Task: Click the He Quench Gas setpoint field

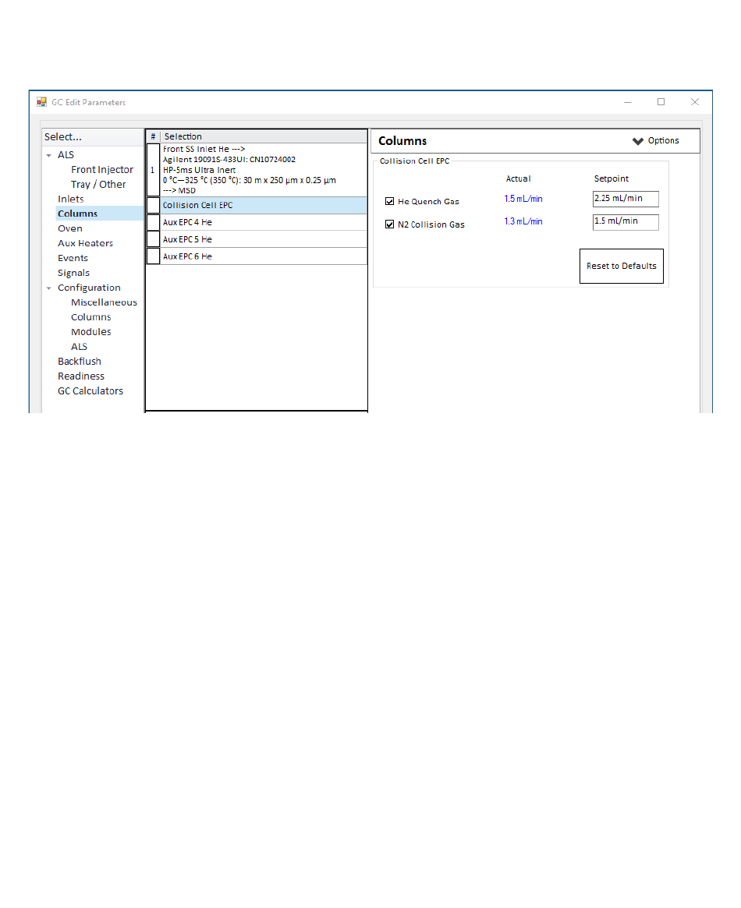Action: tap(626, 199)
